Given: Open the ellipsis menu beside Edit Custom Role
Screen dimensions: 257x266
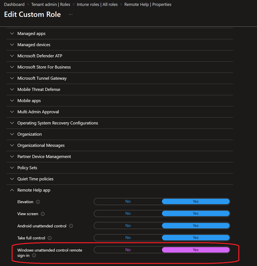Looking at the screenshot, I should [x=71, y=15].
